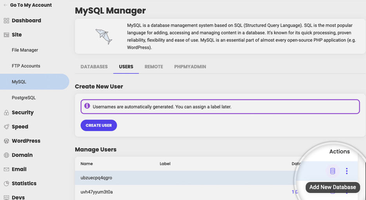Screen dimensions: 366x200
Task: Open File Manager in the sidebar
Action: click(25, 50)
